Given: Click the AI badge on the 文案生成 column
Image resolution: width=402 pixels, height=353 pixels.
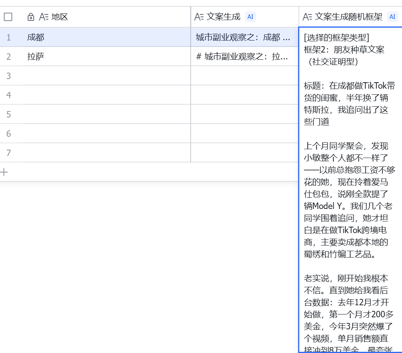Looking at the screenshot, I should [x=250, y=17].
